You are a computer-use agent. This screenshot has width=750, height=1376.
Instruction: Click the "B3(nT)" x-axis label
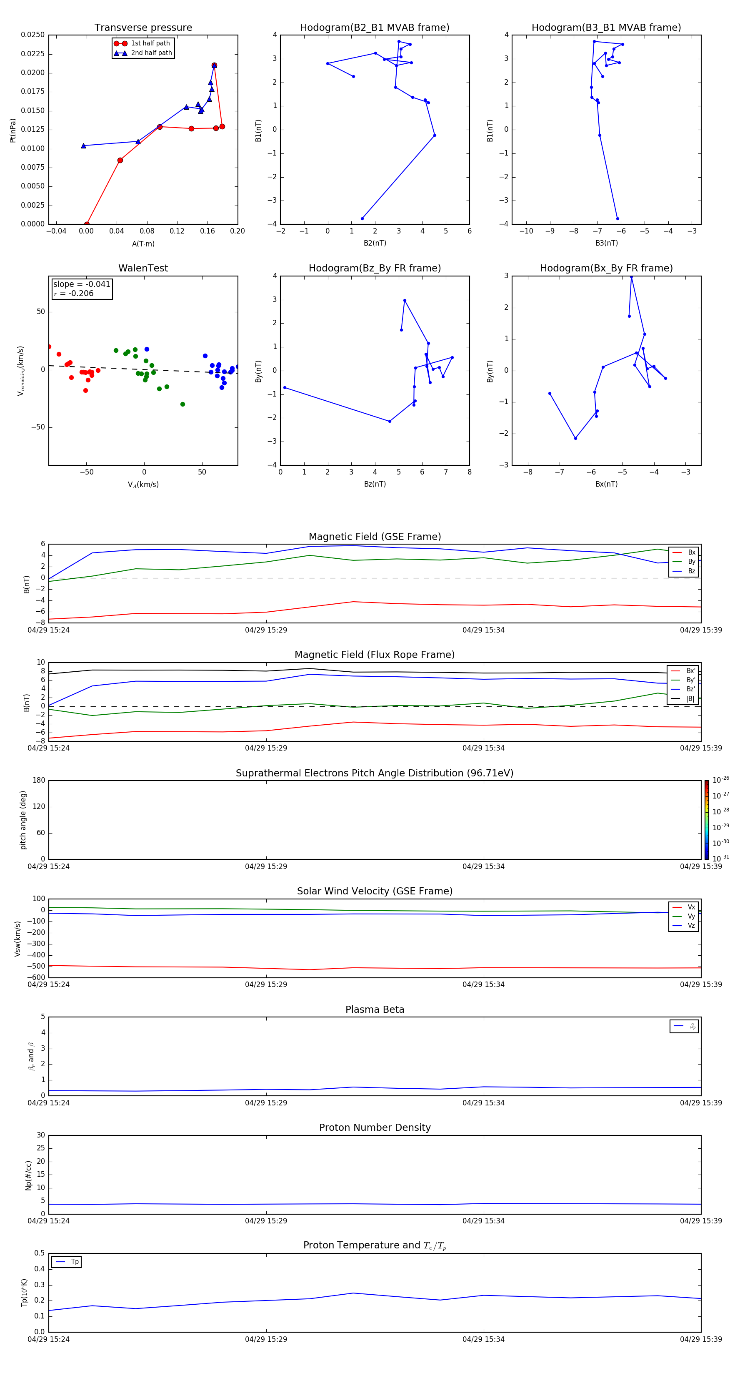click(606, 243)
